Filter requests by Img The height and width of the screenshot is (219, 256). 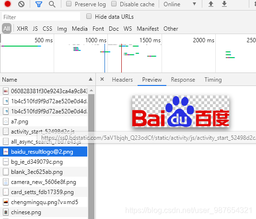coord(62,29)
